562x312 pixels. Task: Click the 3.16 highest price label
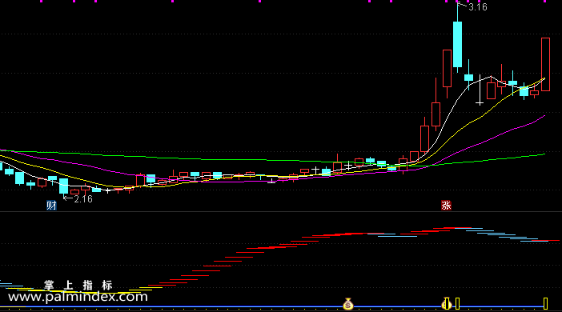(478, 7)
